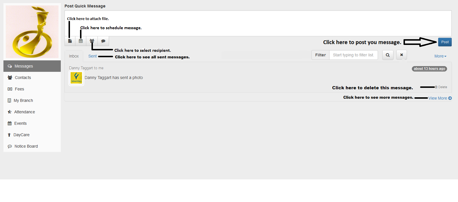Screen dimensions: 458x202
Task: Open the Inbox tab
Action: [74, 56]
